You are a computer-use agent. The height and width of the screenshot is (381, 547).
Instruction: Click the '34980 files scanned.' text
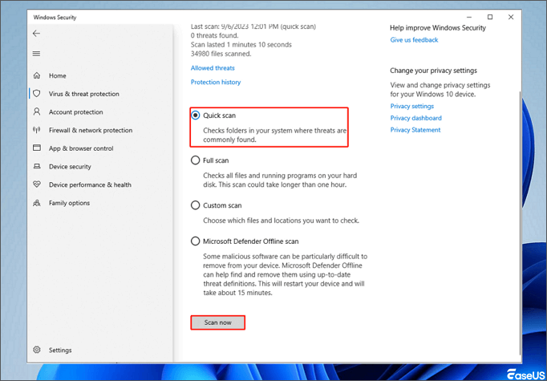(x=221, y=54)
